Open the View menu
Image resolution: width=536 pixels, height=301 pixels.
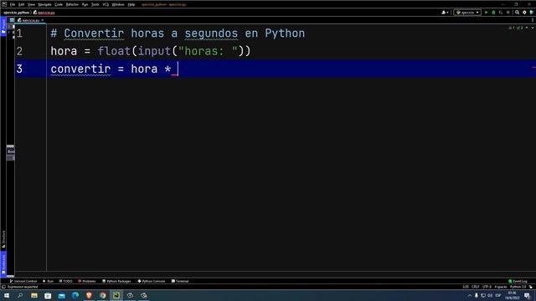[x=31, y=4]
